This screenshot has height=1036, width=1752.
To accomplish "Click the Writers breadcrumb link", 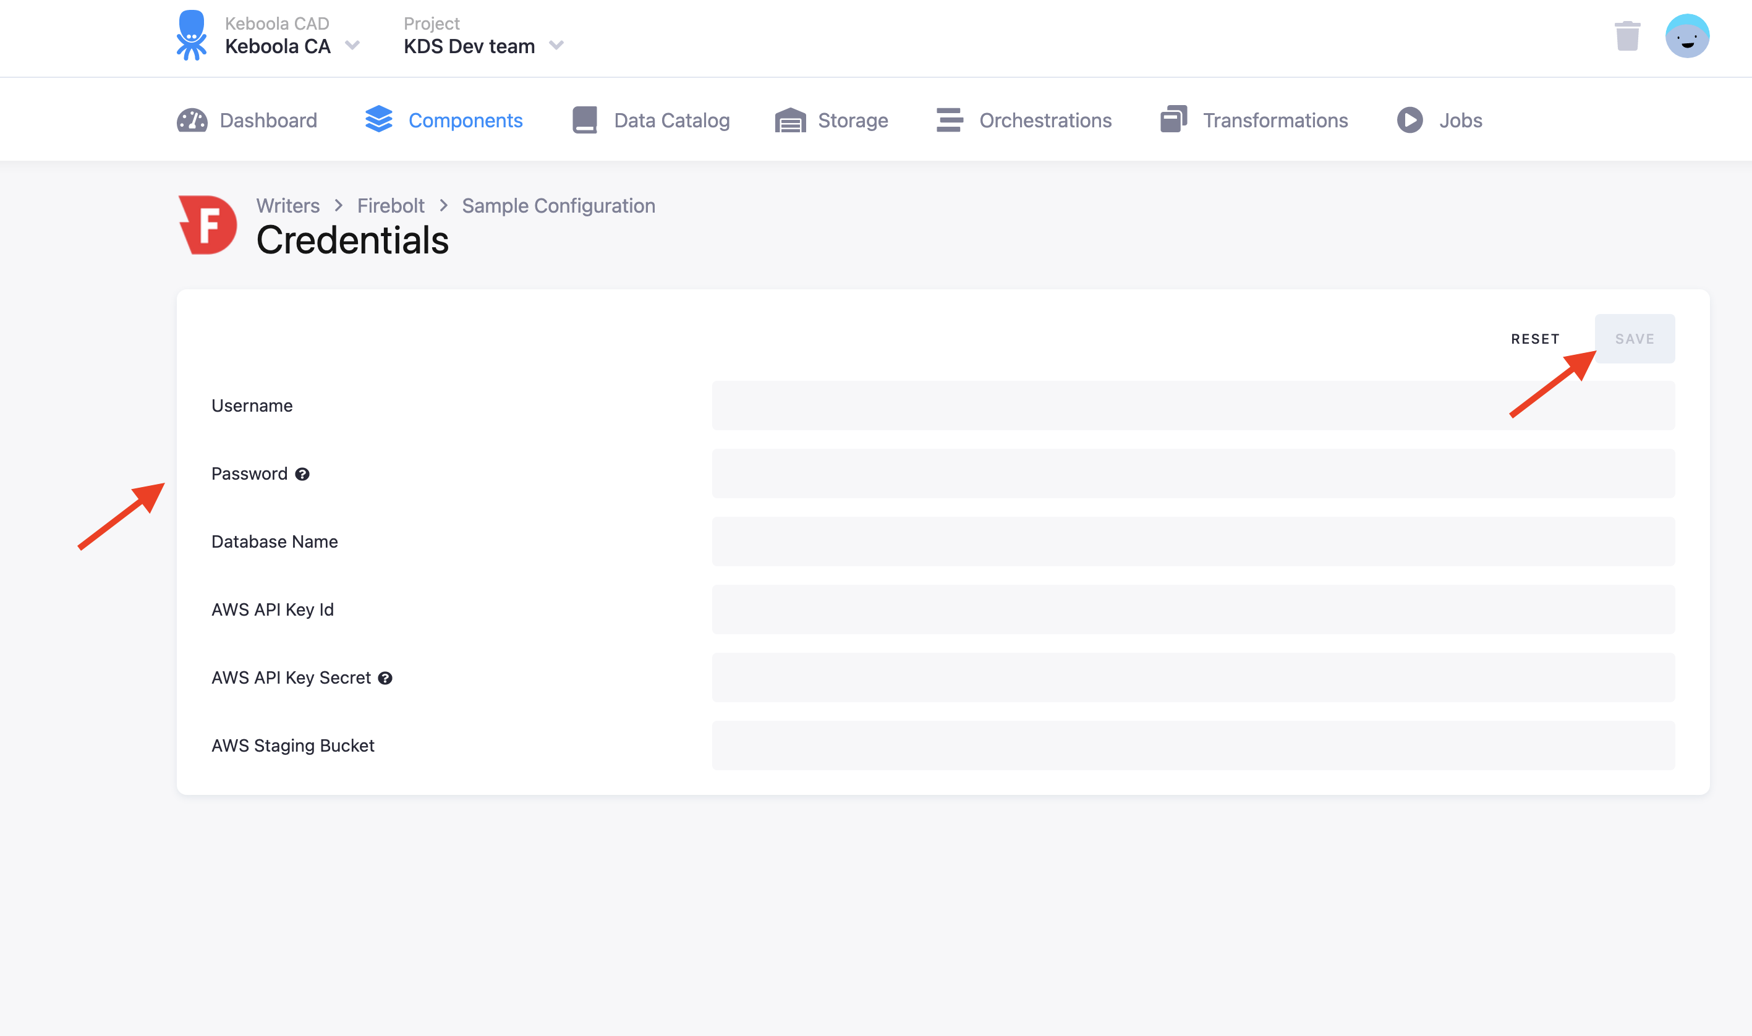I will click(287, 206).
